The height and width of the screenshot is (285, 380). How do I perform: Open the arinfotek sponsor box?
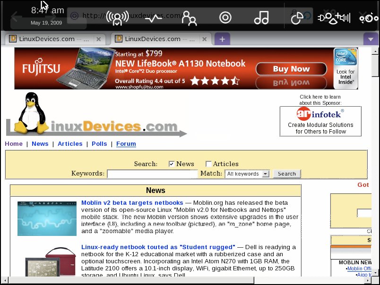(x=320, y=121)
